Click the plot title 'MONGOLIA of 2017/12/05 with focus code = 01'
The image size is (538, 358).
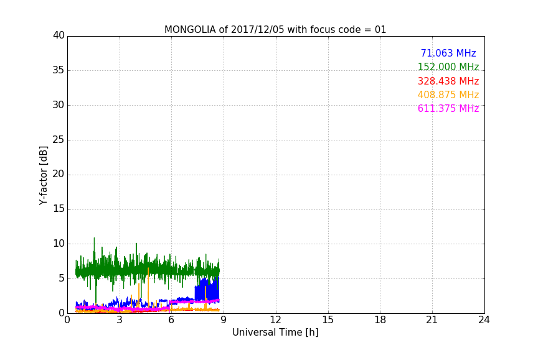275,29
